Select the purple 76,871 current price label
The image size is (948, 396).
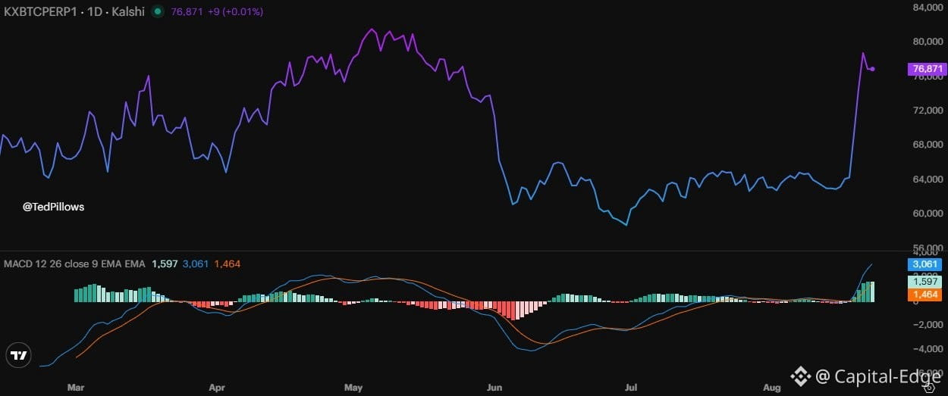(x=928, y=69)
